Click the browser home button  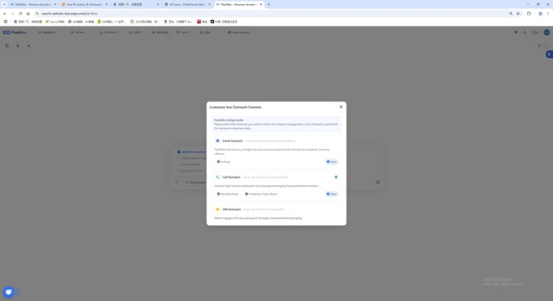click(x=28, y=14)
